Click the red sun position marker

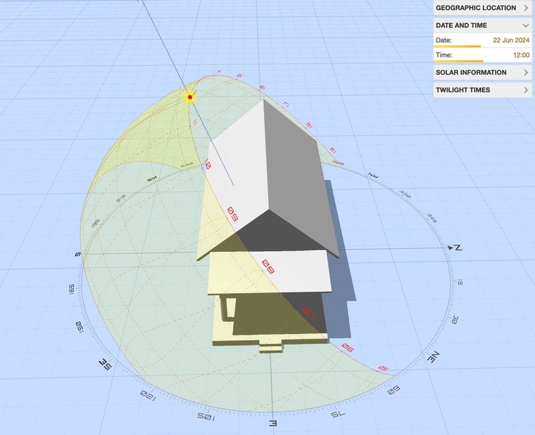190,97
